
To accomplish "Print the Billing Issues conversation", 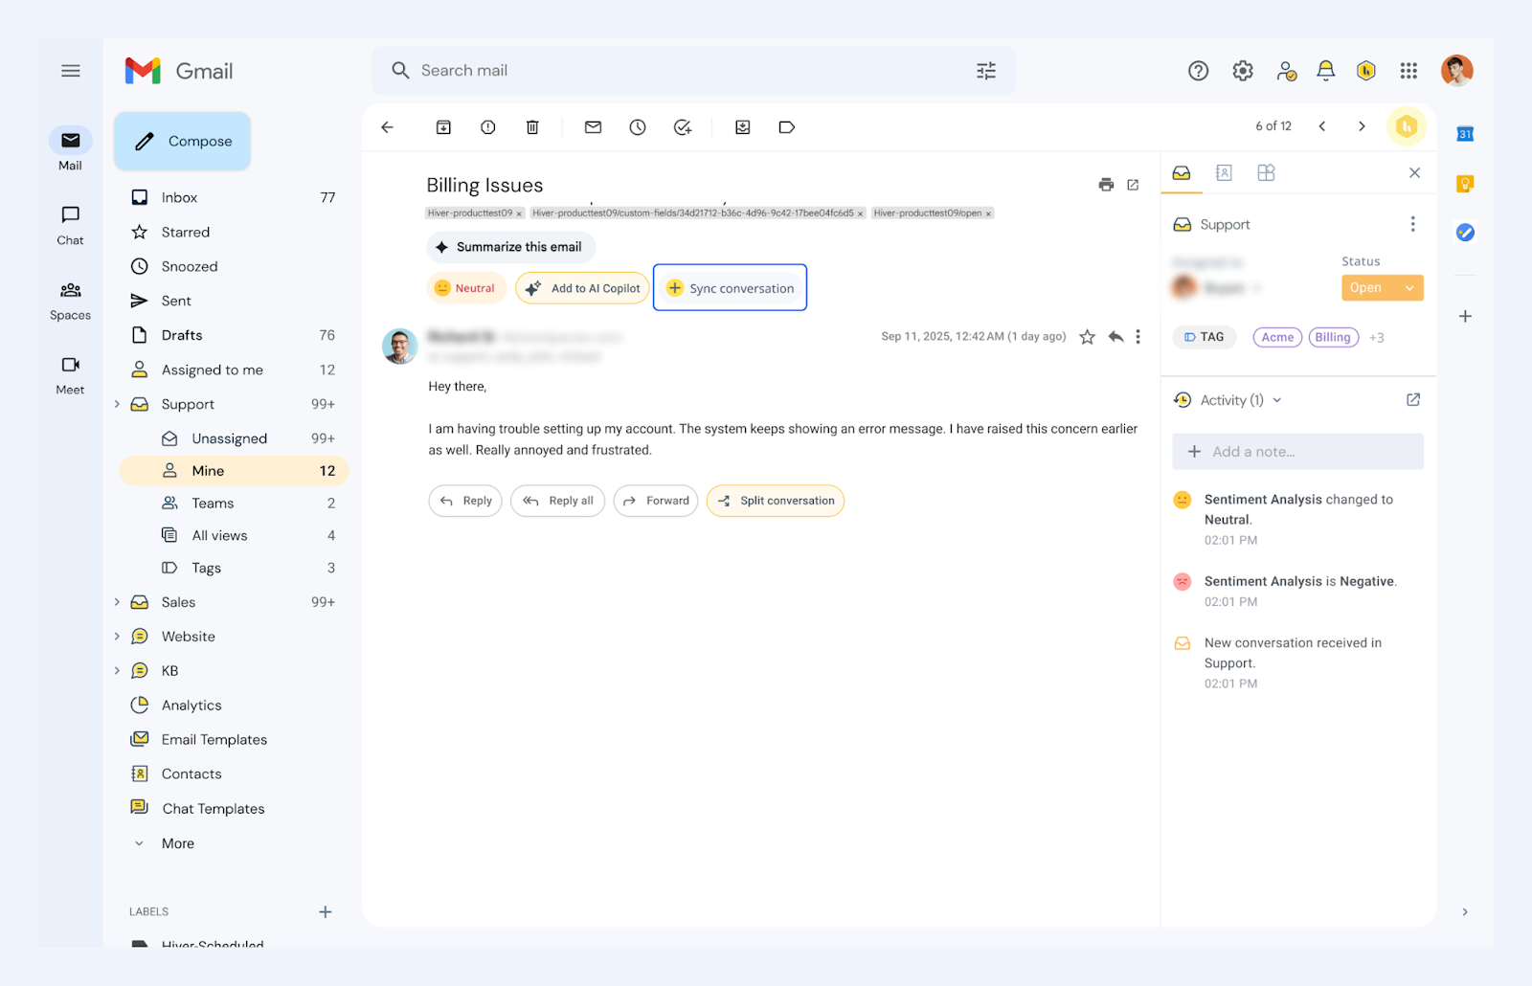I will (x=1106, y=185).
